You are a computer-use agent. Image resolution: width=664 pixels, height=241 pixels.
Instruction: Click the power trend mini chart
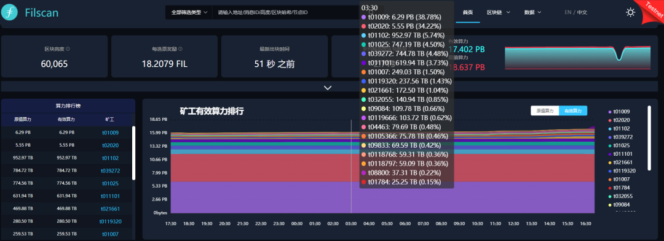577,57
